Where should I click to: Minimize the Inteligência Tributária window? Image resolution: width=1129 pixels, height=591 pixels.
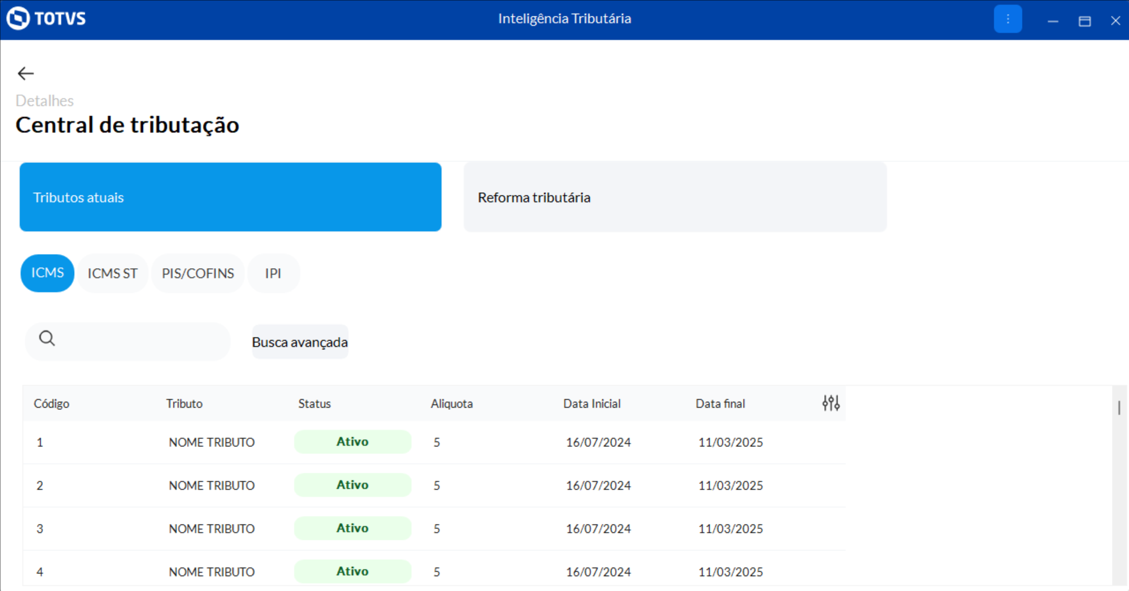pos(1053,21)
